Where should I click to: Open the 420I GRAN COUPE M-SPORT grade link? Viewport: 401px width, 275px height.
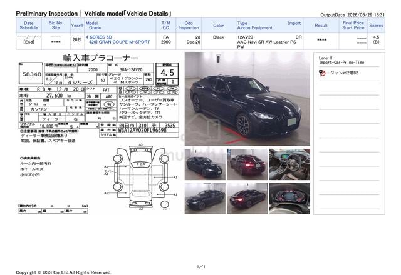119,42
